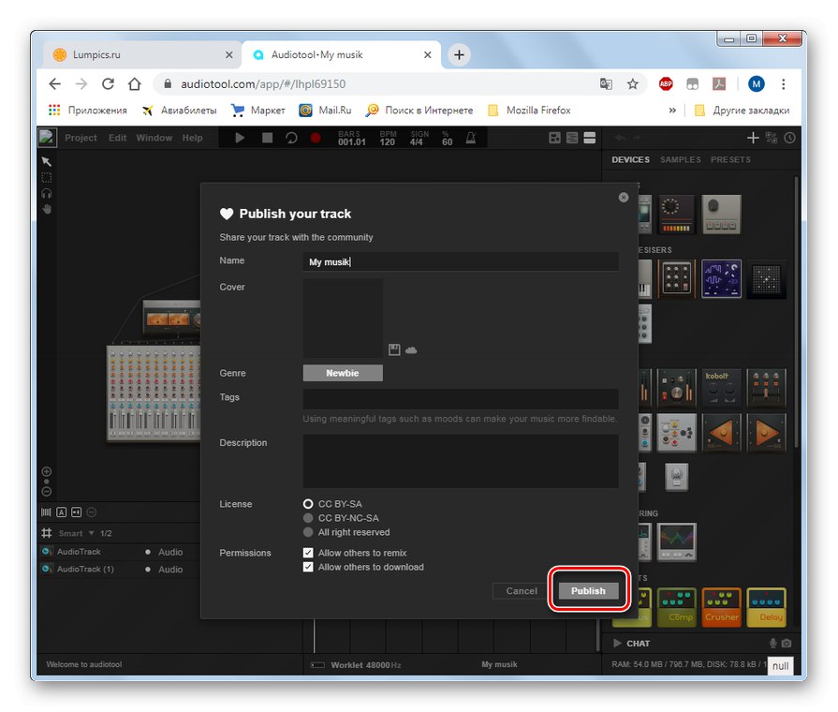Click the zoom-in plus icon on desktop
The height and width of the screenshot is (712, 838).
click(x=47, y=471)
